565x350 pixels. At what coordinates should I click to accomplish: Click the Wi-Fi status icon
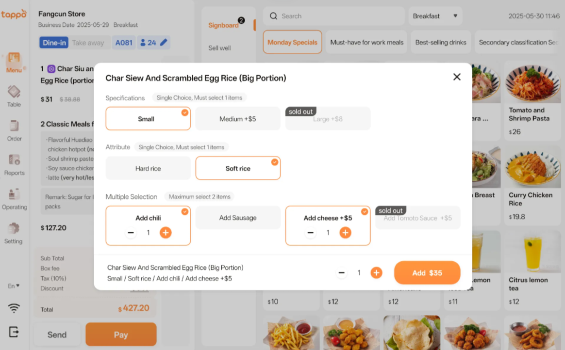[14, 308]
